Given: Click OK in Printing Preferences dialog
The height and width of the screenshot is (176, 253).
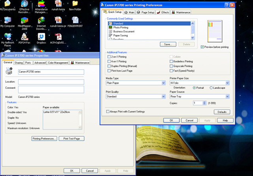Looking at the screenshot, I should tap(171, 120).
